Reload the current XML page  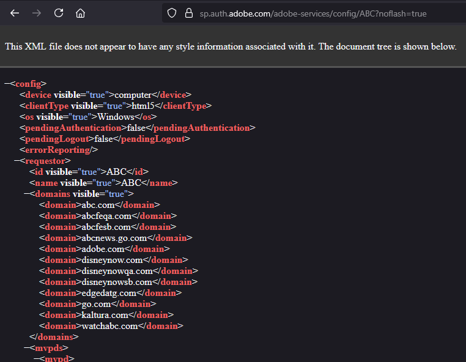[x=59, y=13]
